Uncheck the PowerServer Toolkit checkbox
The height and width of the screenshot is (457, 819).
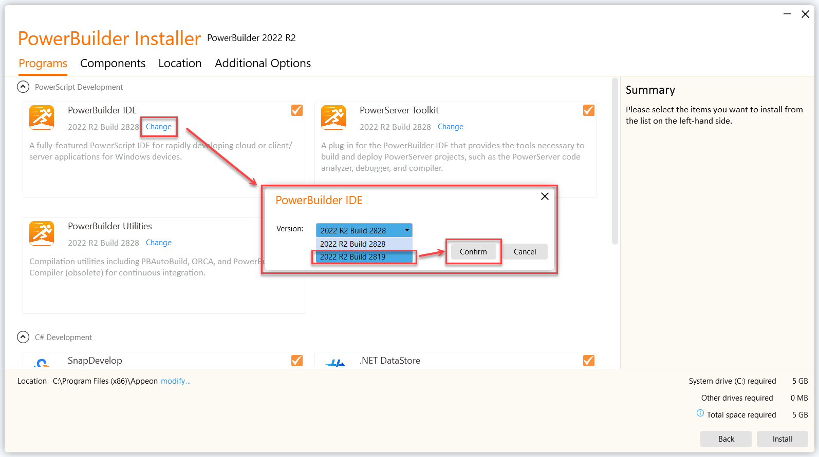(x=589, y=110)
